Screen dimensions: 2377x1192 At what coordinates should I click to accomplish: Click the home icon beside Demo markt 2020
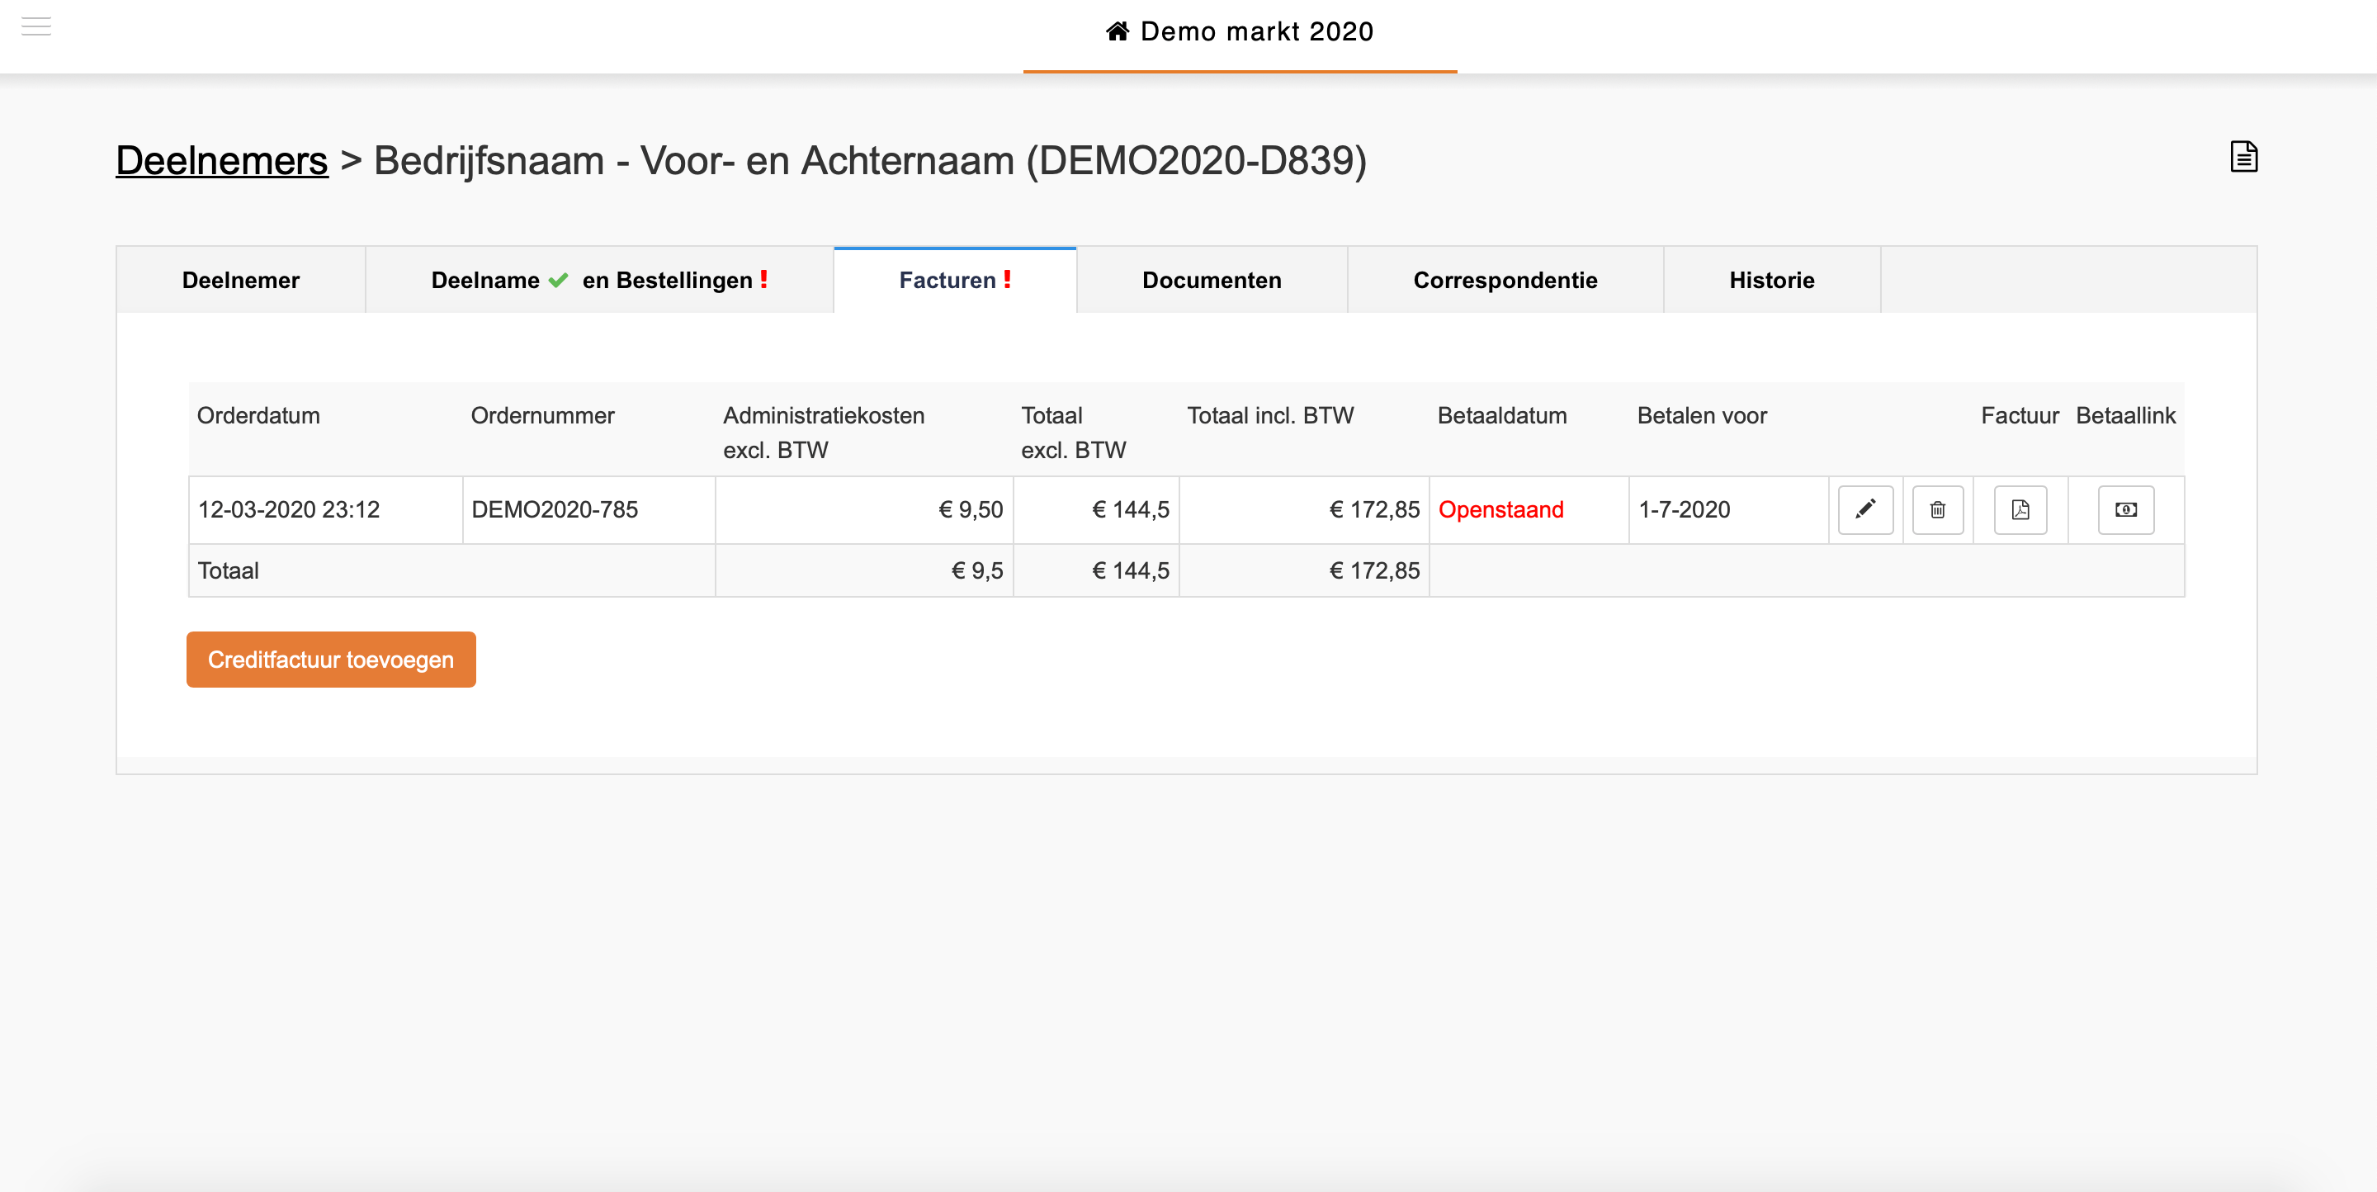(1118, 31)
